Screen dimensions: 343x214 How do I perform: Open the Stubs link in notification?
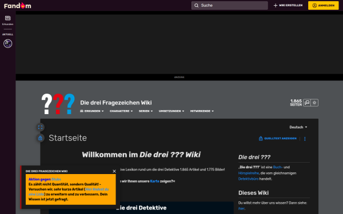(56, 179)
